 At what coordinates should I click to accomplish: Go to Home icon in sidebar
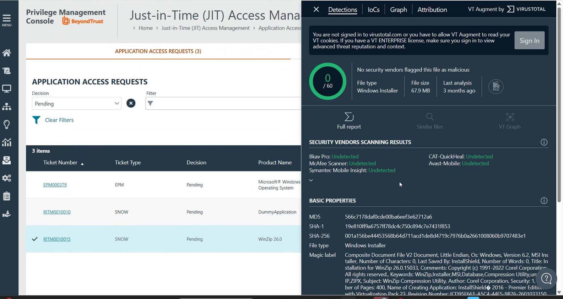pyautogui.click(x=7, y=53)
